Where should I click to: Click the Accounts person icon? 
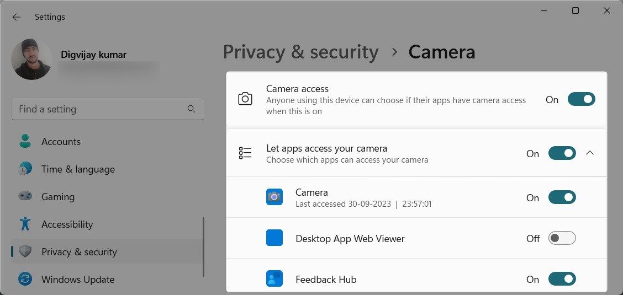[x=25, y=142]
